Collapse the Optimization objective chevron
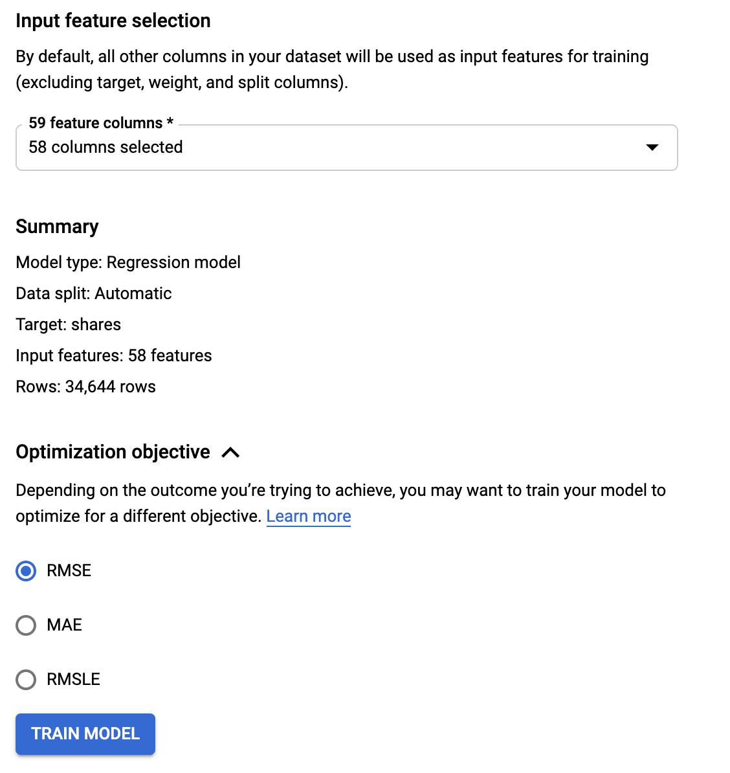The width and height of the screenshot is (730, 773). (x=230, y=453)
